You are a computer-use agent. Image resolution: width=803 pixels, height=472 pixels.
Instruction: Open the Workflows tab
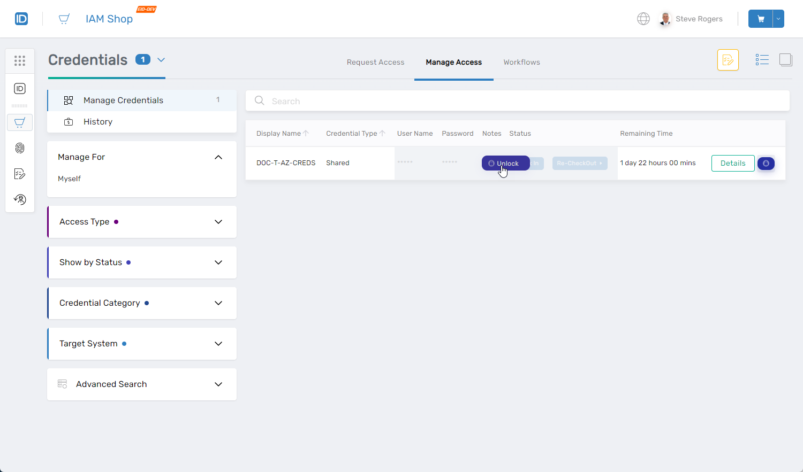pos(521,62)
